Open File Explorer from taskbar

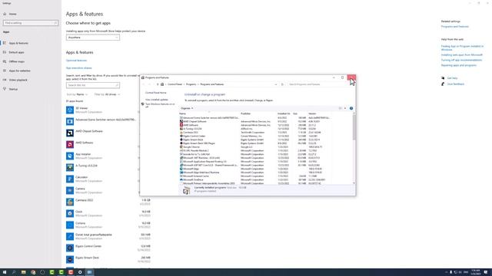tap(24, 272)
